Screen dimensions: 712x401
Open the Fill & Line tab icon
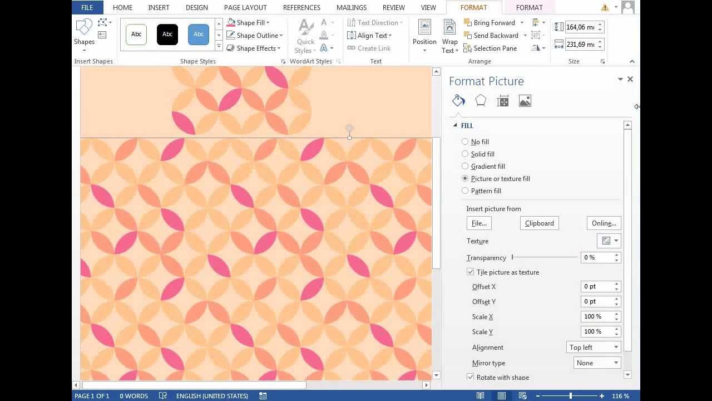458,101
